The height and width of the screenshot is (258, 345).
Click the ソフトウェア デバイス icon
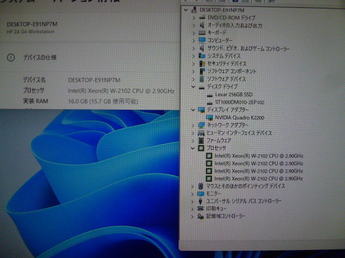pyautogui.click(x=202, y=79)
